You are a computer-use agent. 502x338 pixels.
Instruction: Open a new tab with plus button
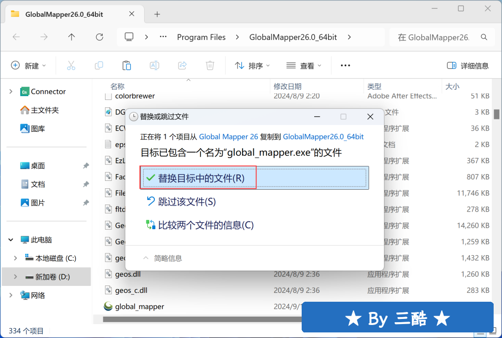coord(157,14)
